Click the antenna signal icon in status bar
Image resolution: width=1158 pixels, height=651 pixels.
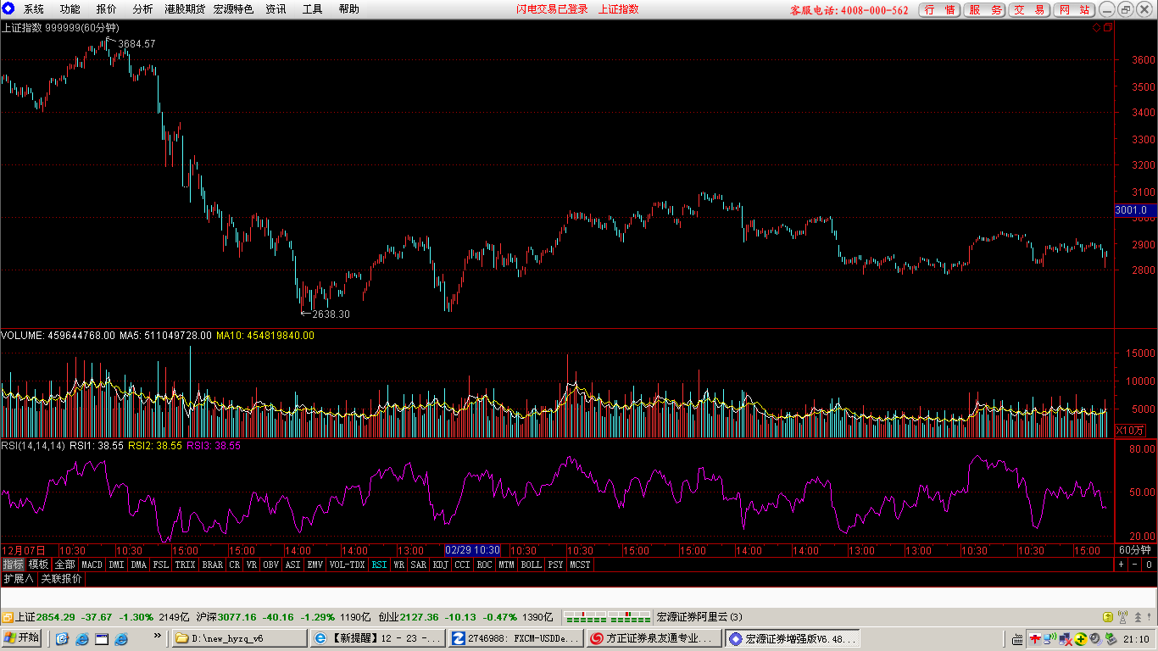point(1122,617)
